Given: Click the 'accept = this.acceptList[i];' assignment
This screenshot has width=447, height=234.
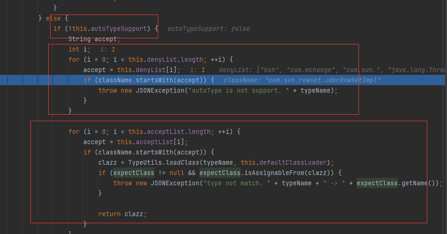Looking at the screenshot, I should pos(135,142).
